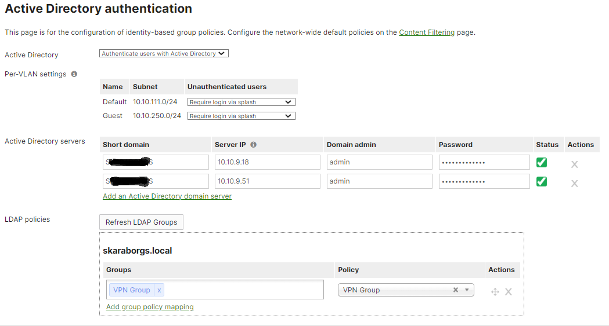The image size is (609, 326).
Task: Open the Active Directory authentication dropdown
Action: click(x=164, y=54)
